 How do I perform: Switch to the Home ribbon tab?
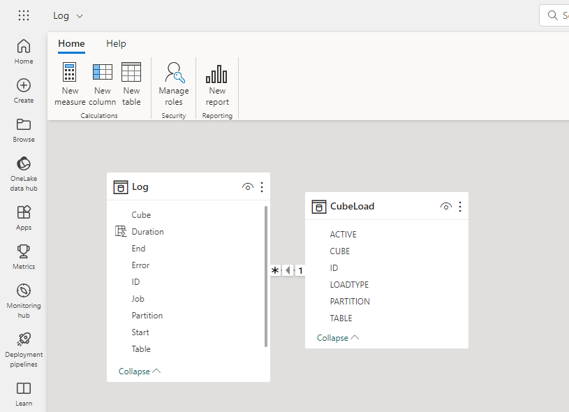coord(71,43)
